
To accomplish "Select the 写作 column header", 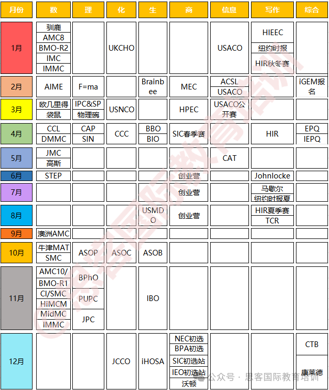I will point(272,10).
